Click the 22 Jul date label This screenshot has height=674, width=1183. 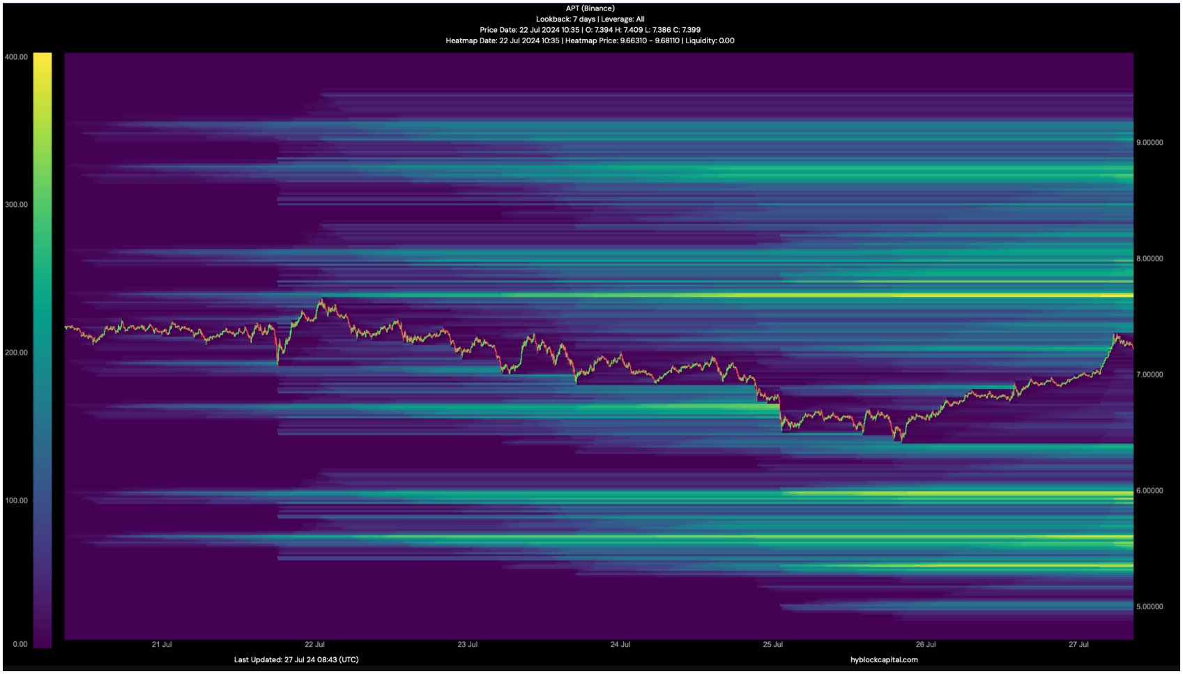coord(314,645)
